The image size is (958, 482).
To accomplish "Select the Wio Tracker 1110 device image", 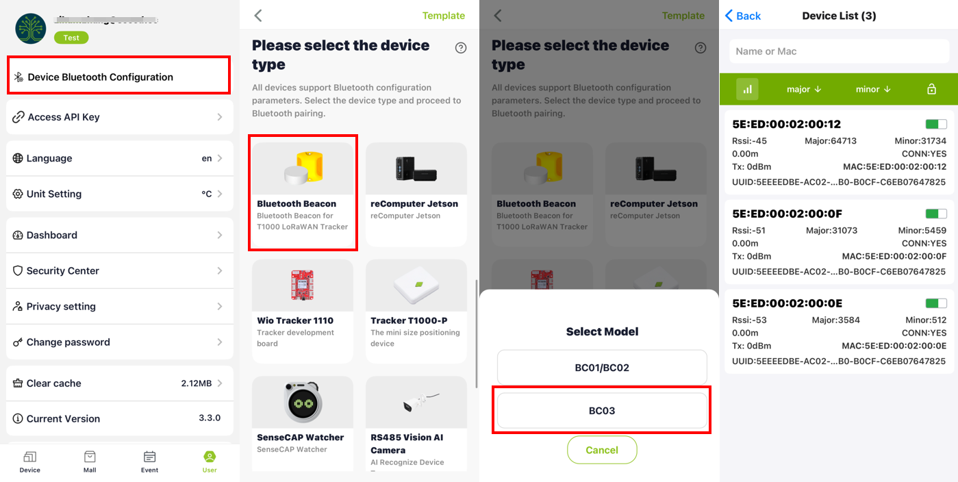I will [303, 285].
